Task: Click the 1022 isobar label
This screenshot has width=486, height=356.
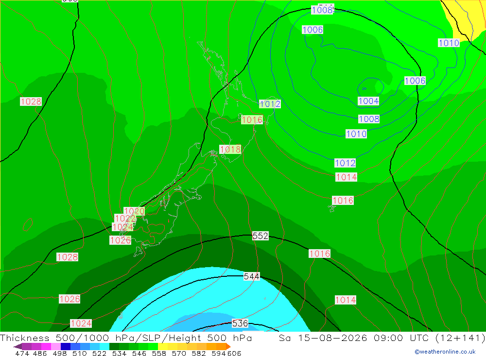Action: click(125, 219)
